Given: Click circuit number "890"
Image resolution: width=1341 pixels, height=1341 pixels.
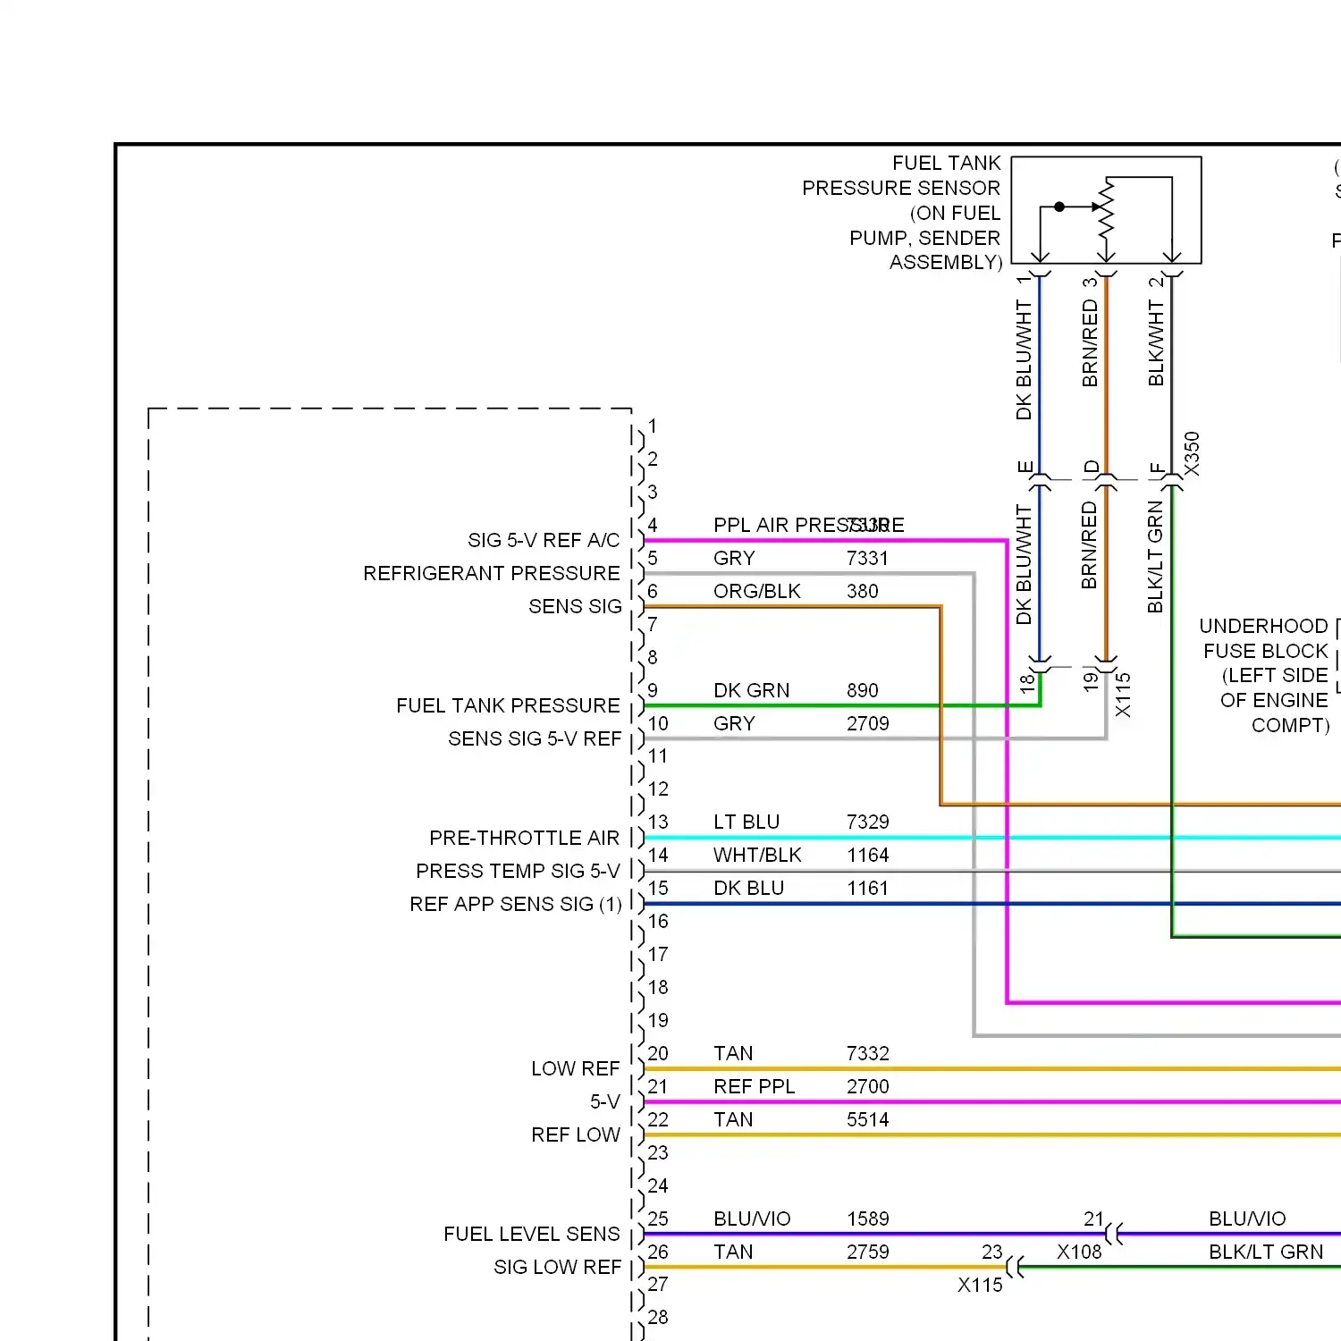Looking at the screenshot, I should [863, 690].
